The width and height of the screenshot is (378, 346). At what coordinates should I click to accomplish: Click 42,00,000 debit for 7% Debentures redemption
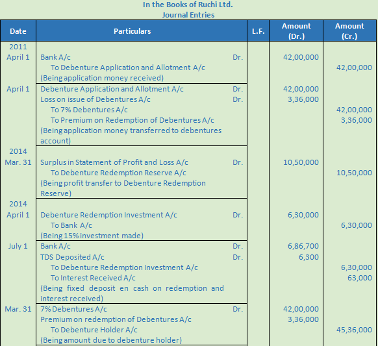click(x=301, y=309)
